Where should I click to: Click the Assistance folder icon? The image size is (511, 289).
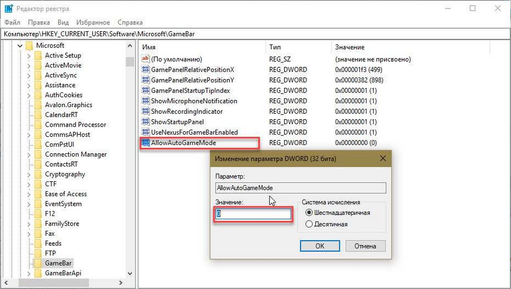click(x=38, y=85)
